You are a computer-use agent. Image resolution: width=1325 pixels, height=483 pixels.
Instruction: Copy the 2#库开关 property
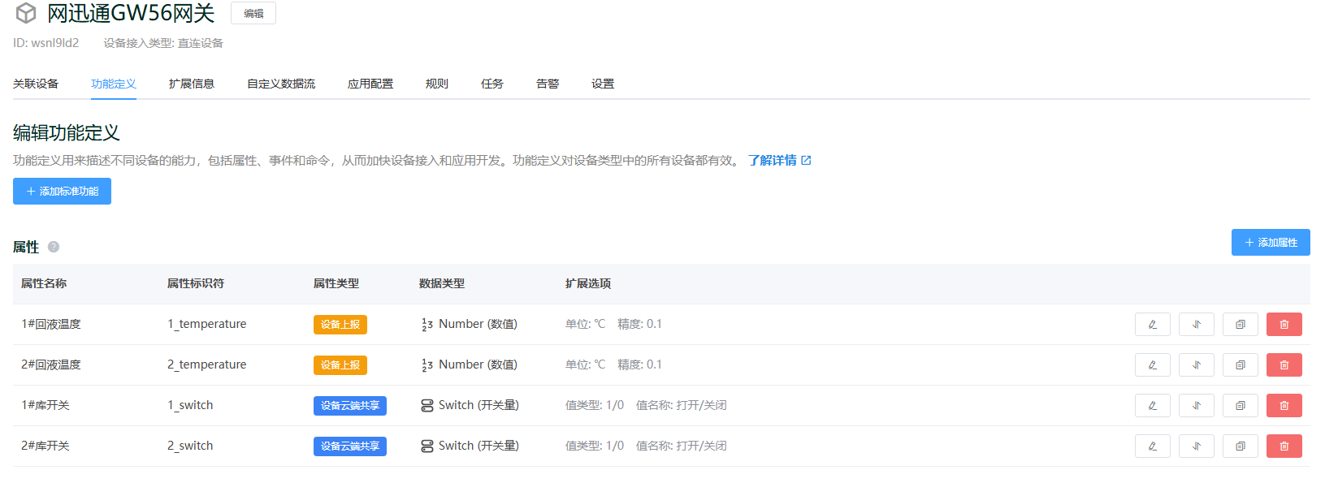click(x=1240, y=446)
